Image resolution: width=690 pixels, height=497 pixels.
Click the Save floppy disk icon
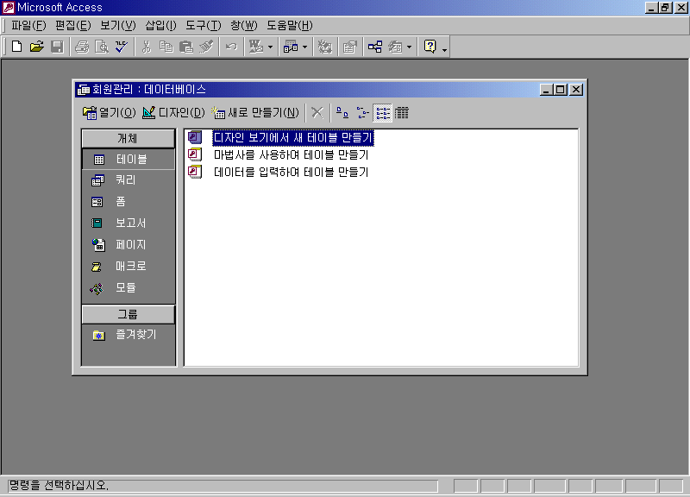point(57,47)
